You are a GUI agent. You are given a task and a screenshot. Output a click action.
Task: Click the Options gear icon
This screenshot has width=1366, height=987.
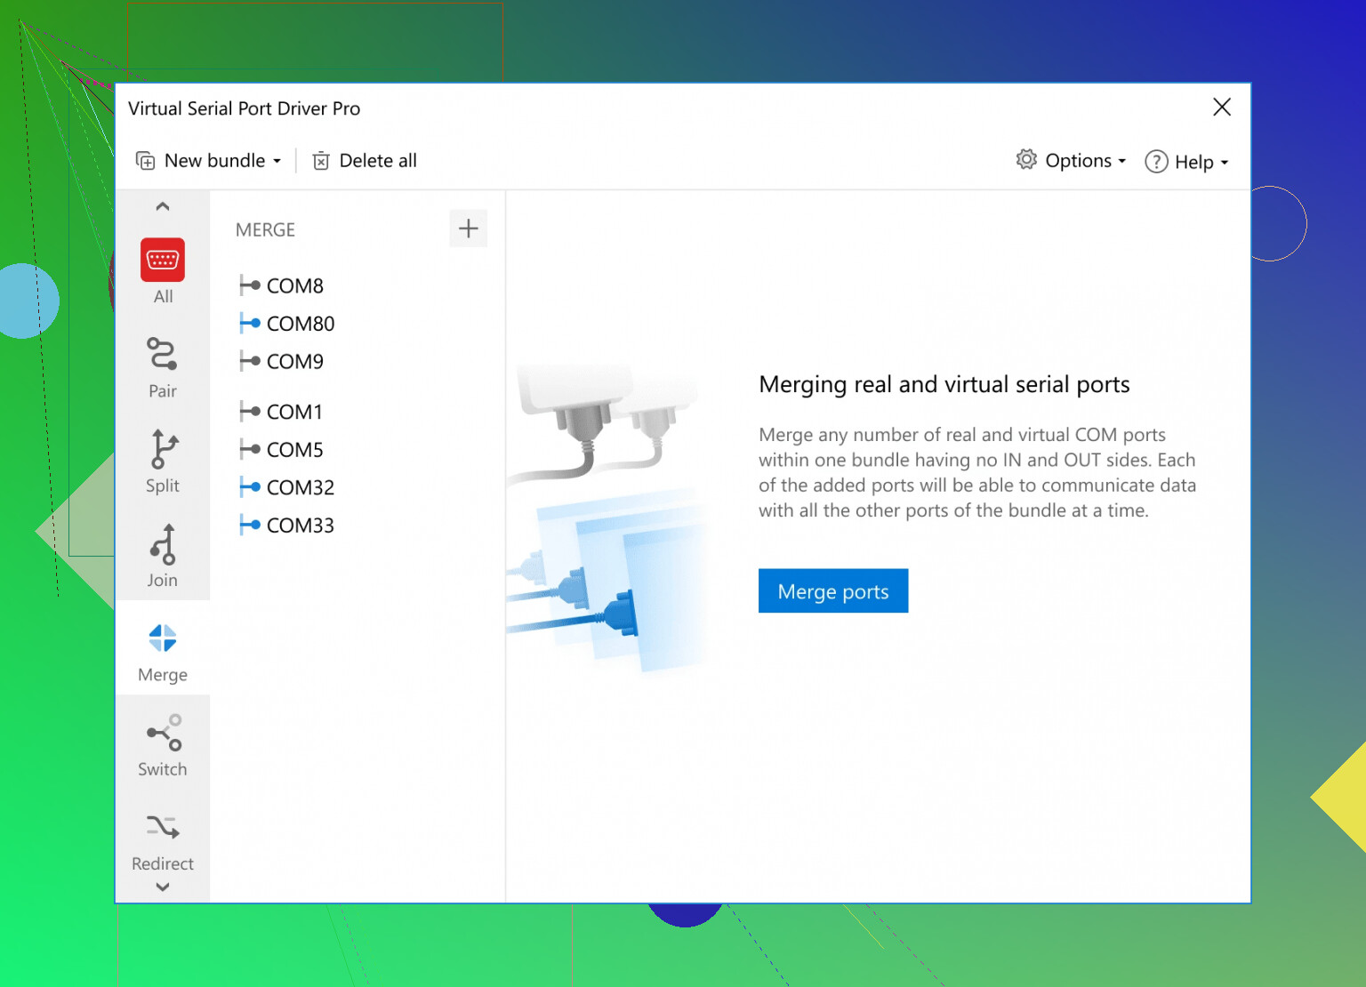pos(1026,159)
